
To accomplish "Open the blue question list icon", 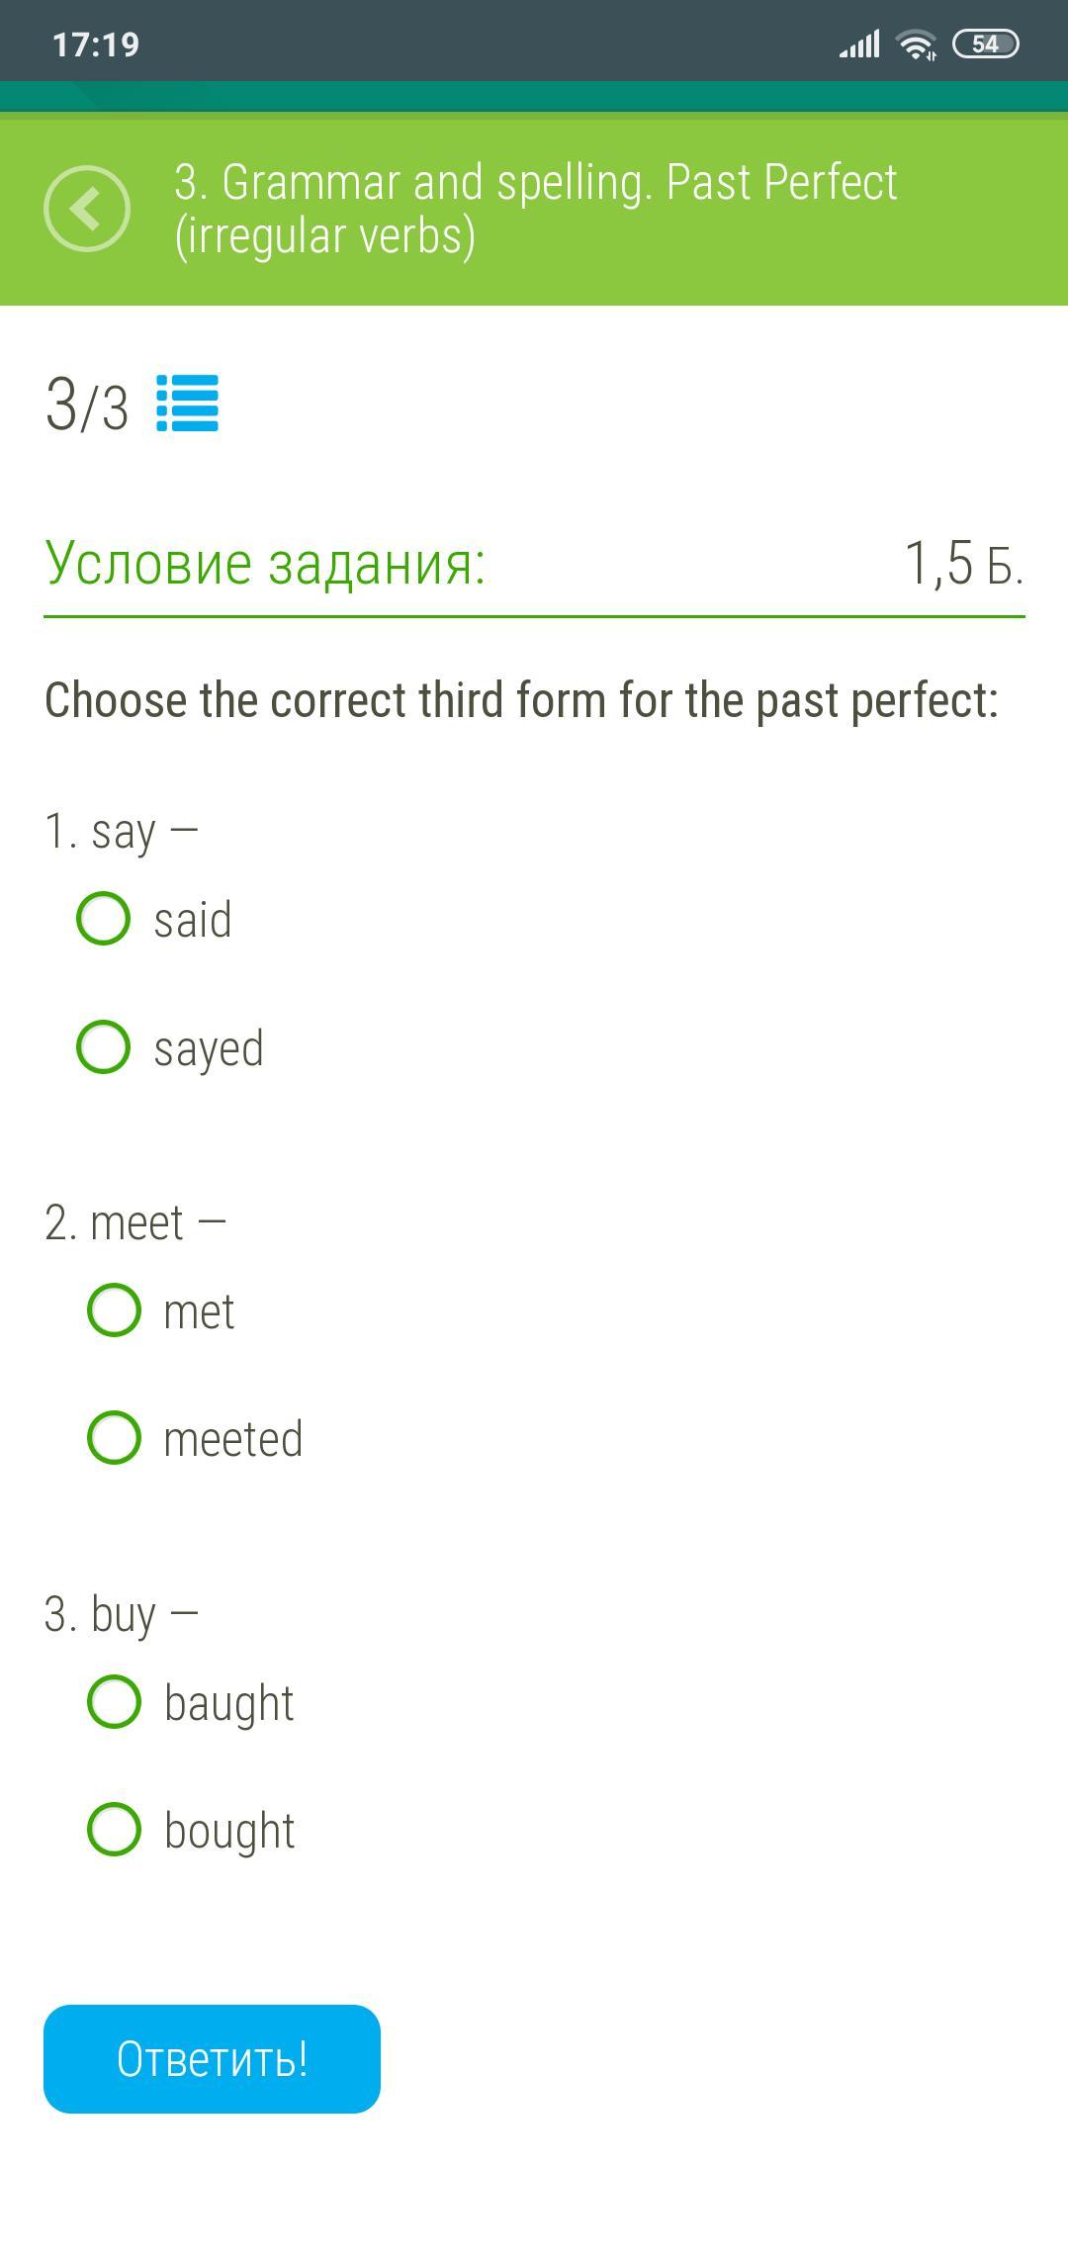I will click(x=187, y=404).
